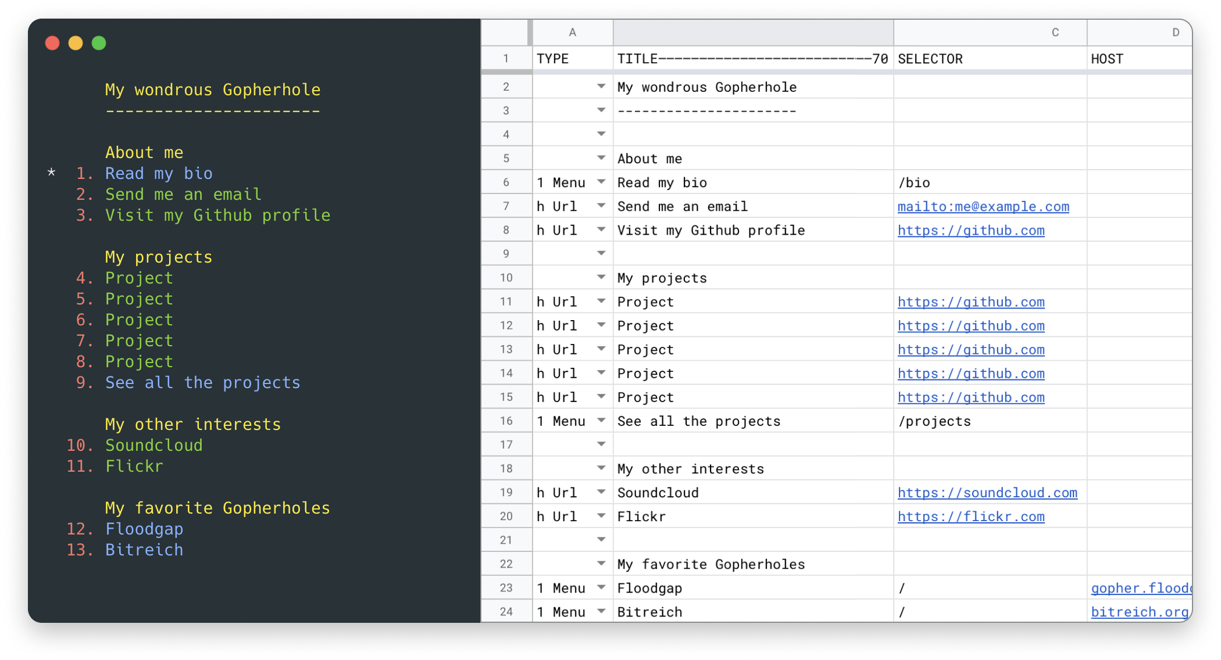The width and height of the screenshot is (1221, 660).
Task: Click the 'Read my bio' link in the terminal
Action: [x=158, y=173]
